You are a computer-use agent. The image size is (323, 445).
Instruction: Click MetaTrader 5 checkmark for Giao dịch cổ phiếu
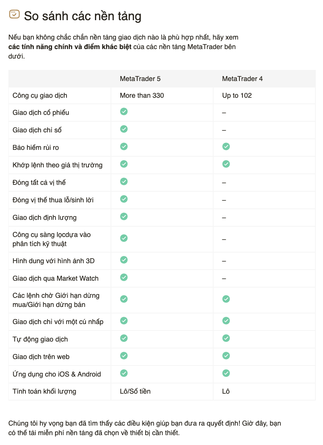click(x=124, y=111)
